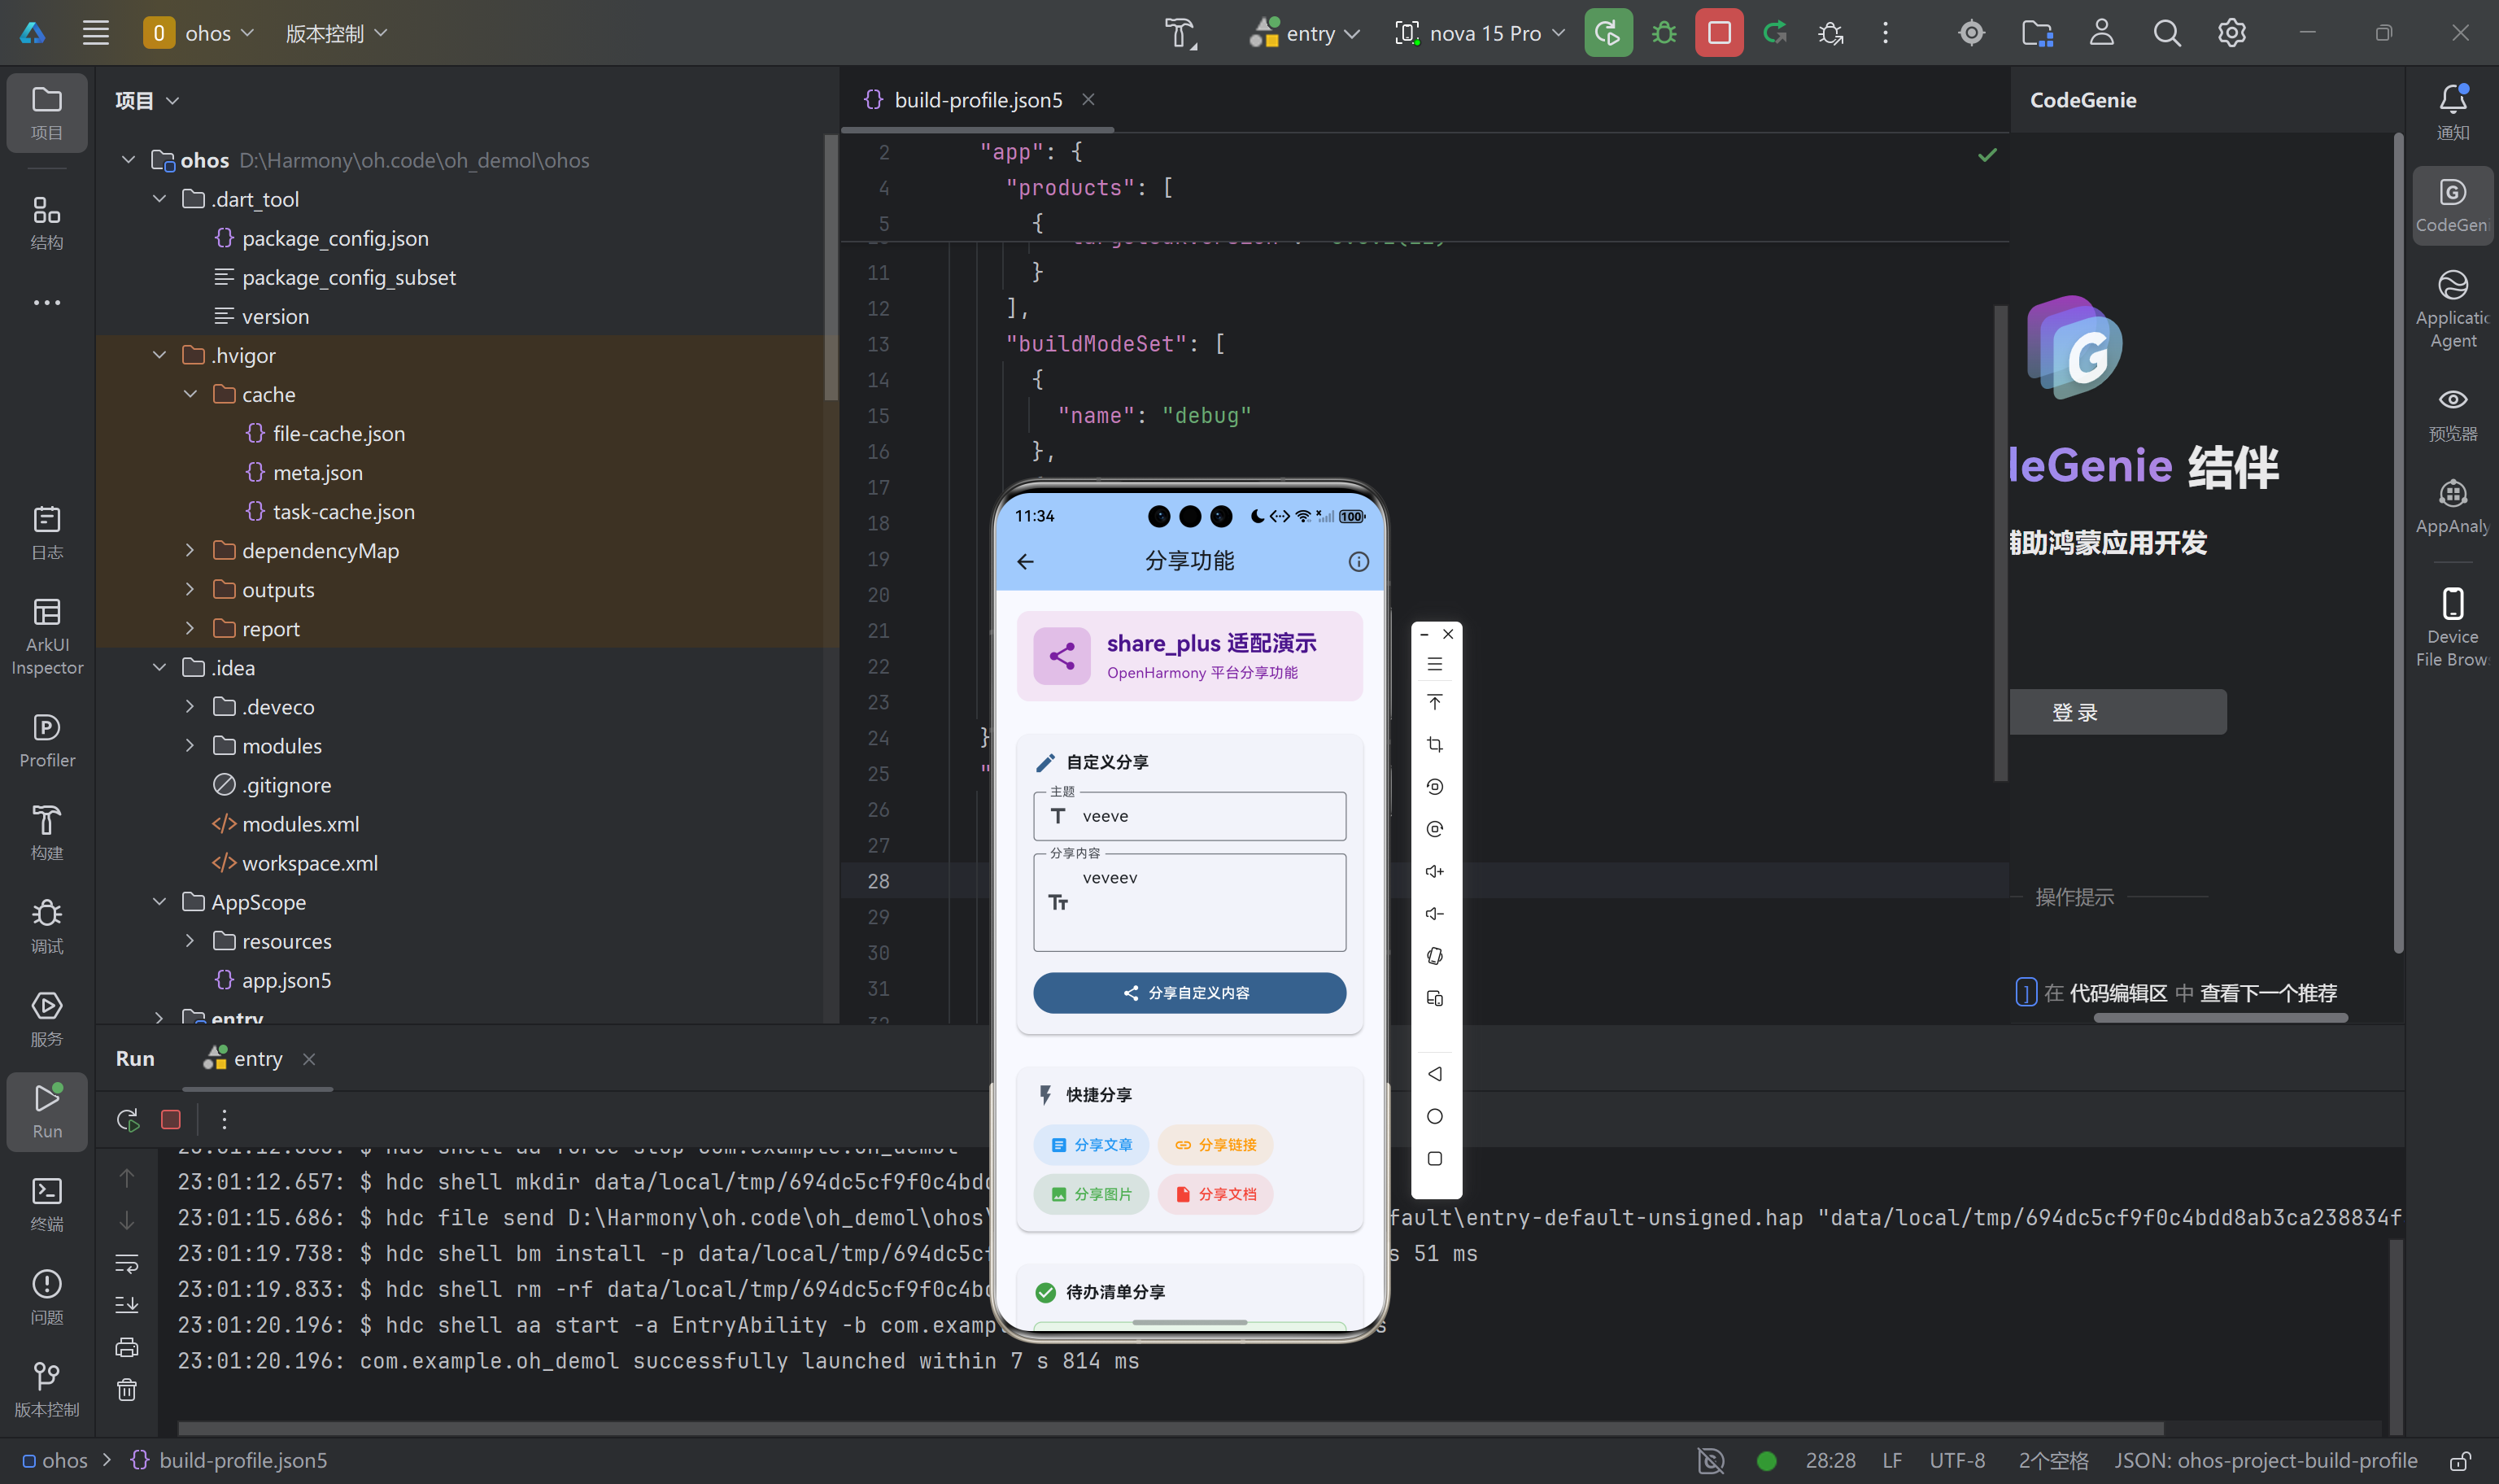Collapse the .hvigor folder in the project tree
Viewport: 2499px width, 1484px height.
160,355
